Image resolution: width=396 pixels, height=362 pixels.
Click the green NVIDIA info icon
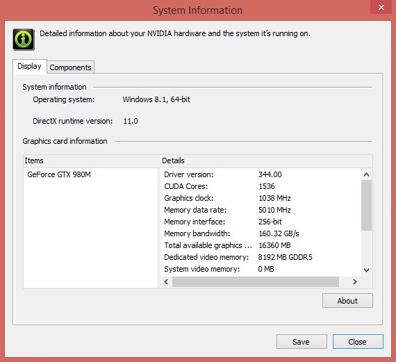tap(24, 40)
